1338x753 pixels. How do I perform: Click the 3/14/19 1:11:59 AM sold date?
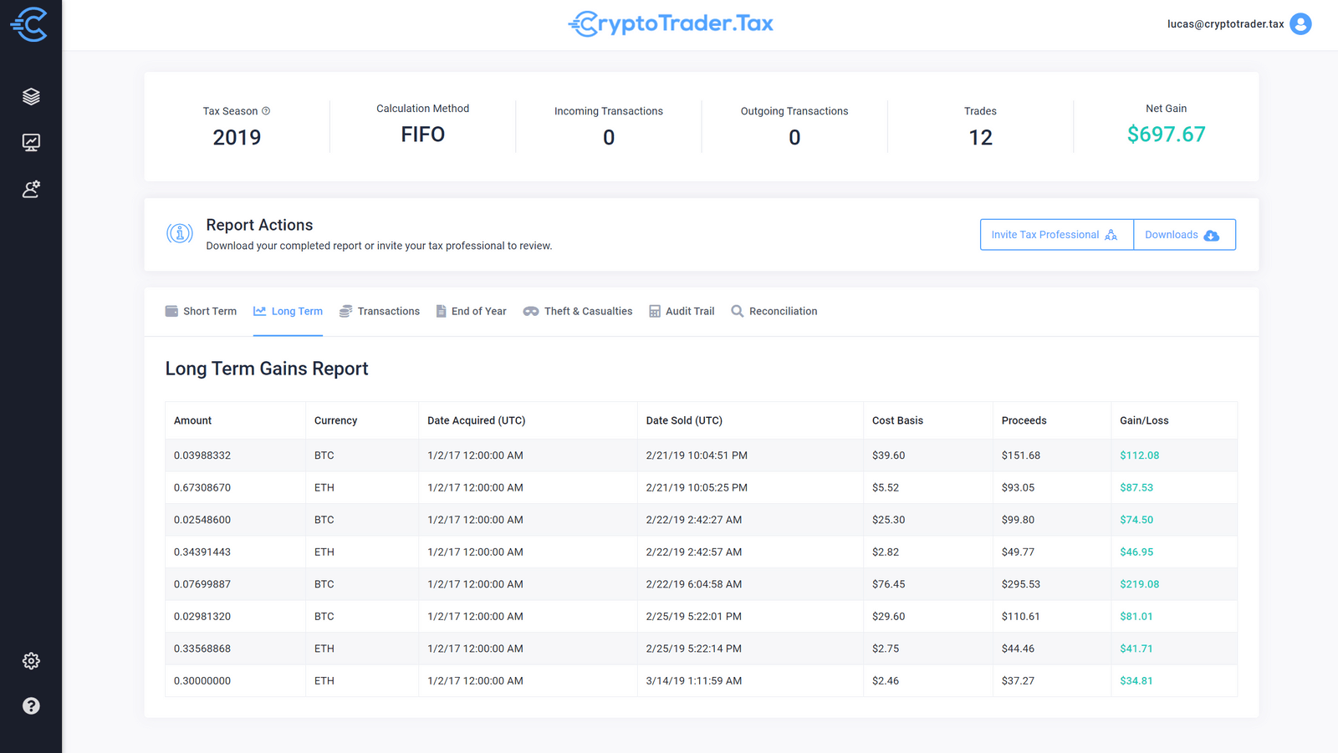click(x=694, y=681)
